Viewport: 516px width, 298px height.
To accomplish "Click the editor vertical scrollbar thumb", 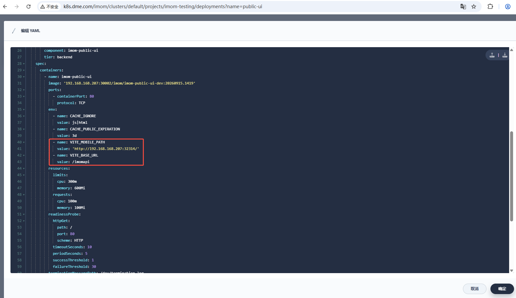I will pos(511,176).
